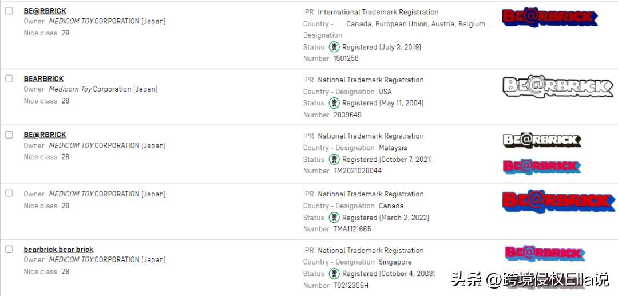Screen dimensions: 618x296
Task: Click registered status icon for USA registration
Action: coord(334,103)
